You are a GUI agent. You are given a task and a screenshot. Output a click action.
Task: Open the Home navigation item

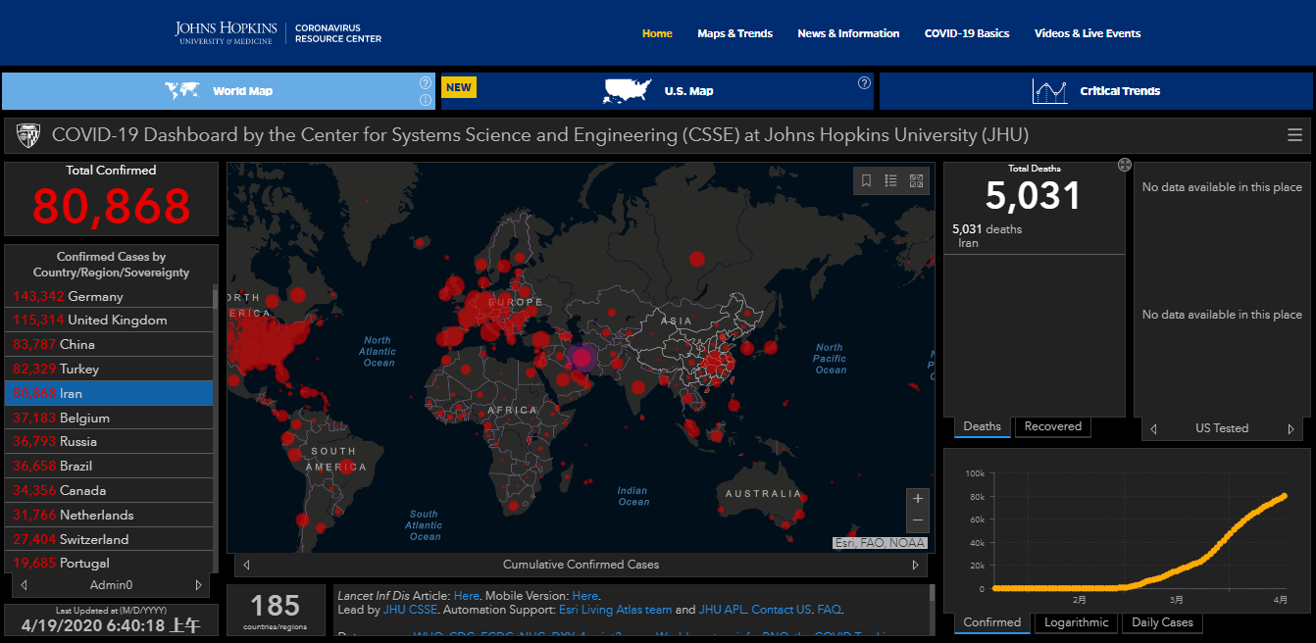657,33
